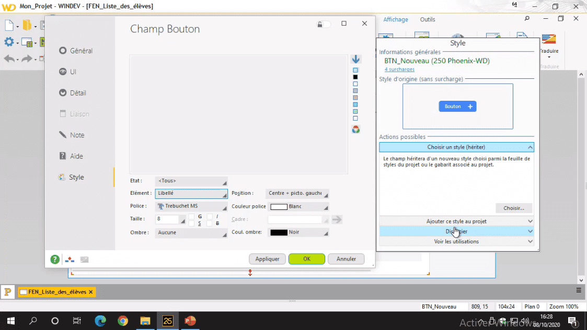
Task: Open the UI tab
Action: tap(68, 72)
